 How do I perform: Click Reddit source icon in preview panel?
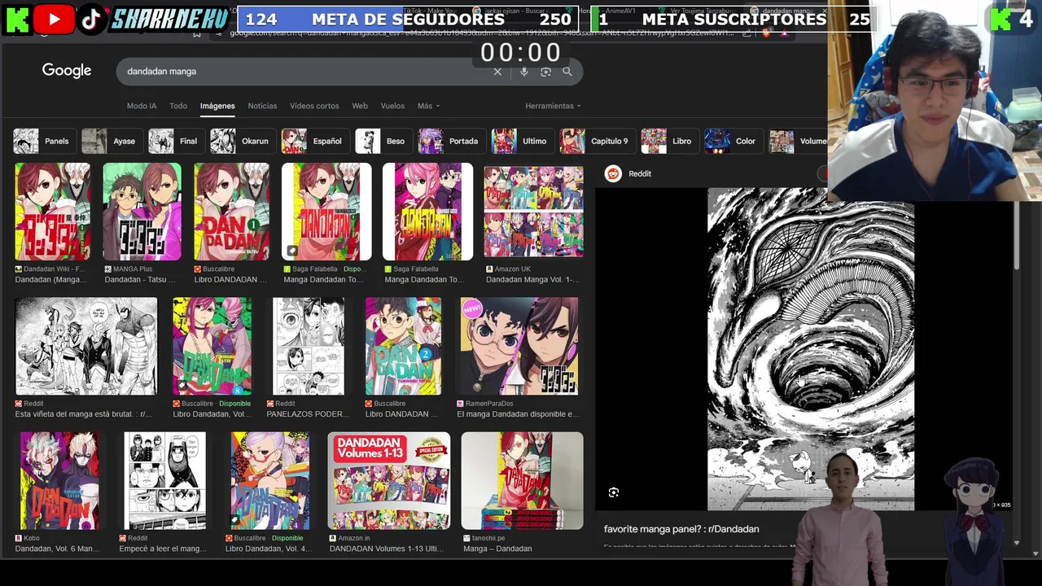613,173
